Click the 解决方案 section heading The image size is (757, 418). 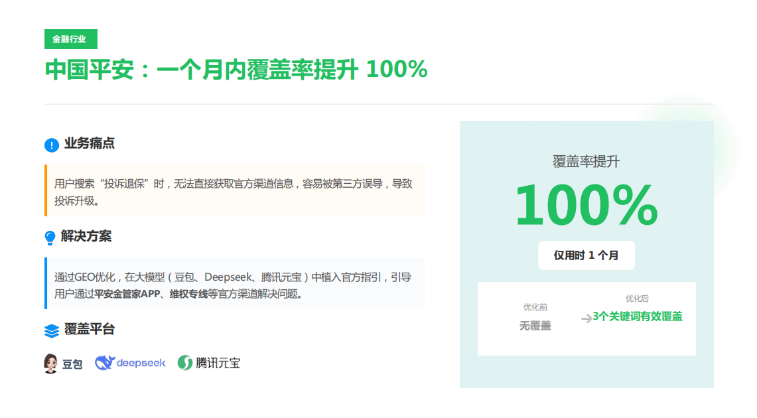pos(86,236)
